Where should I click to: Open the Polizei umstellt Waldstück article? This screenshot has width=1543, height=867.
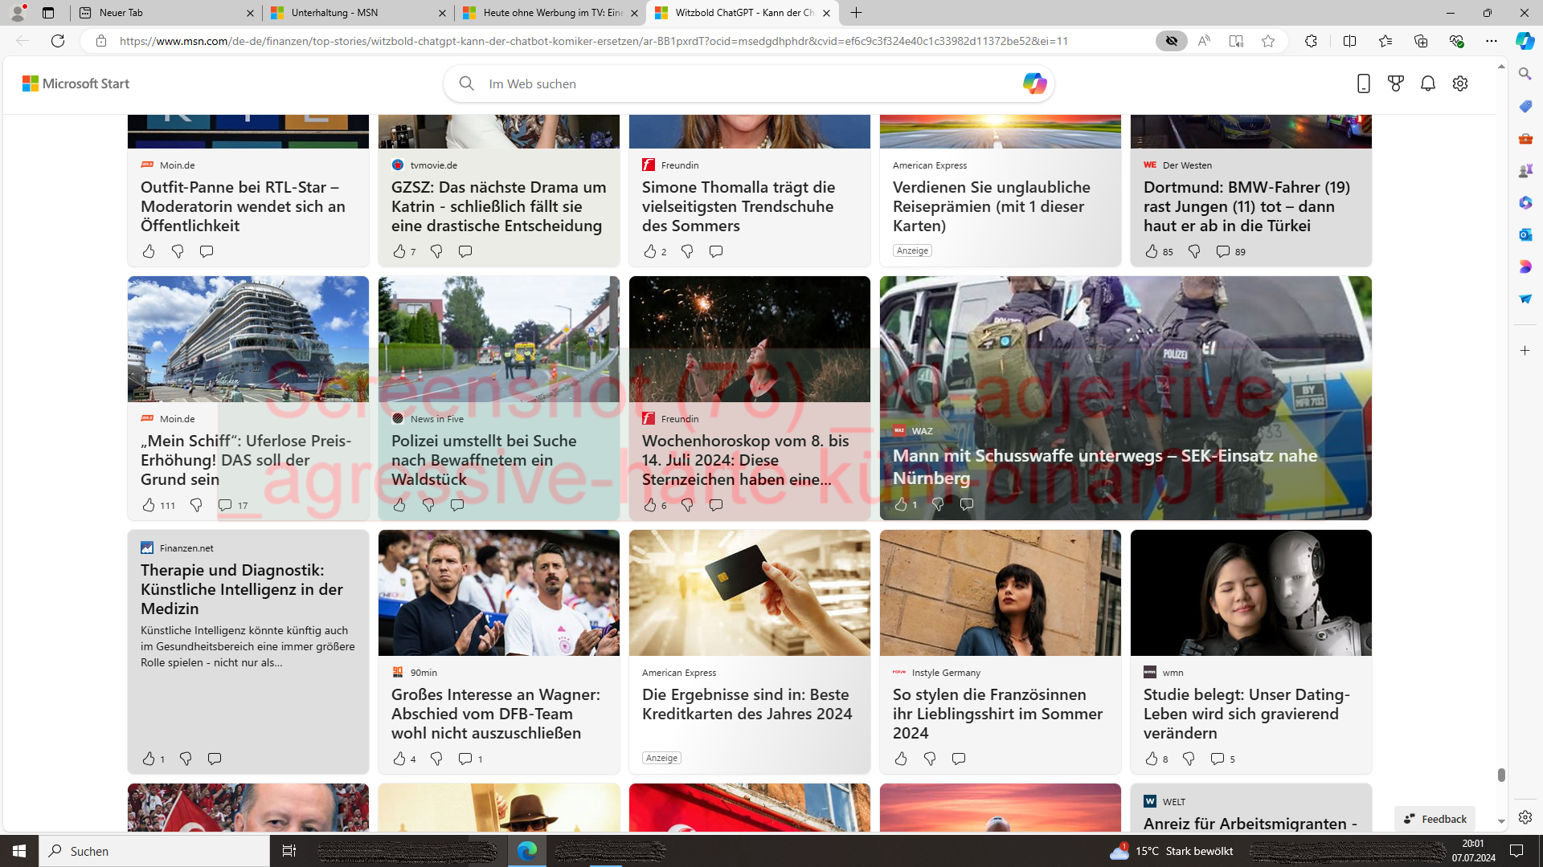484,460
